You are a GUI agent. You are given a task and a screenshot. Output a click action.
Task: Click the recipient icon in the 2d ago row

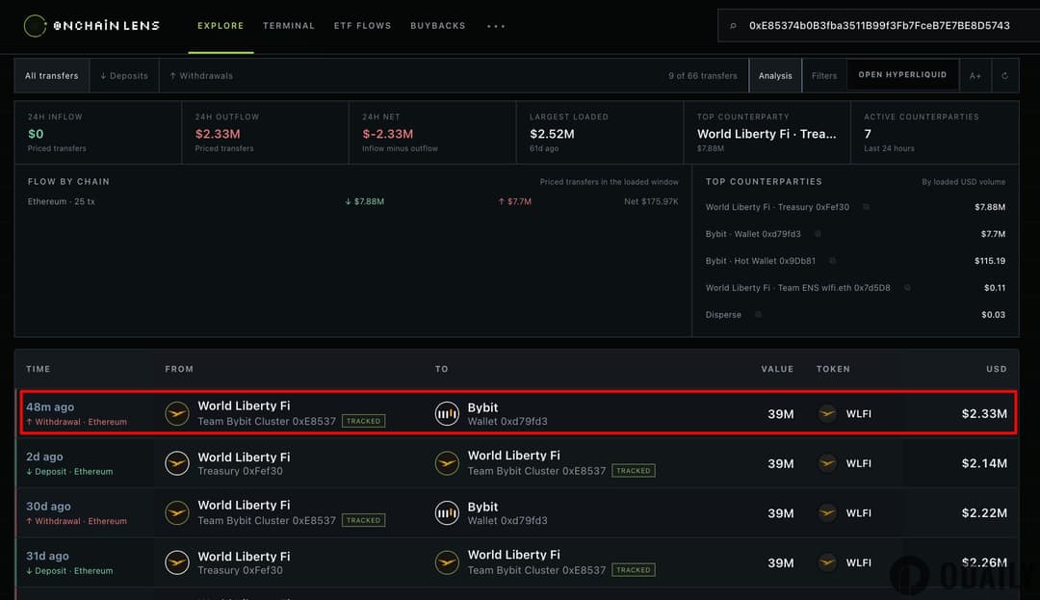[447, 463]
